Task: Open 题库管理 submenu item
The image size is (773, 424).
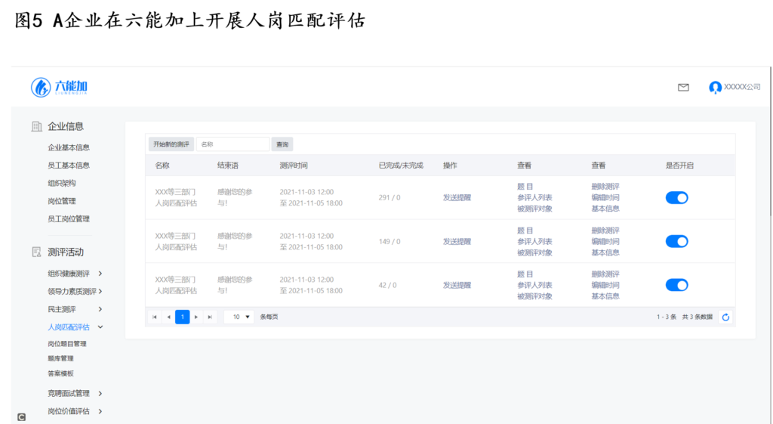Action: [x=60, y=358]
